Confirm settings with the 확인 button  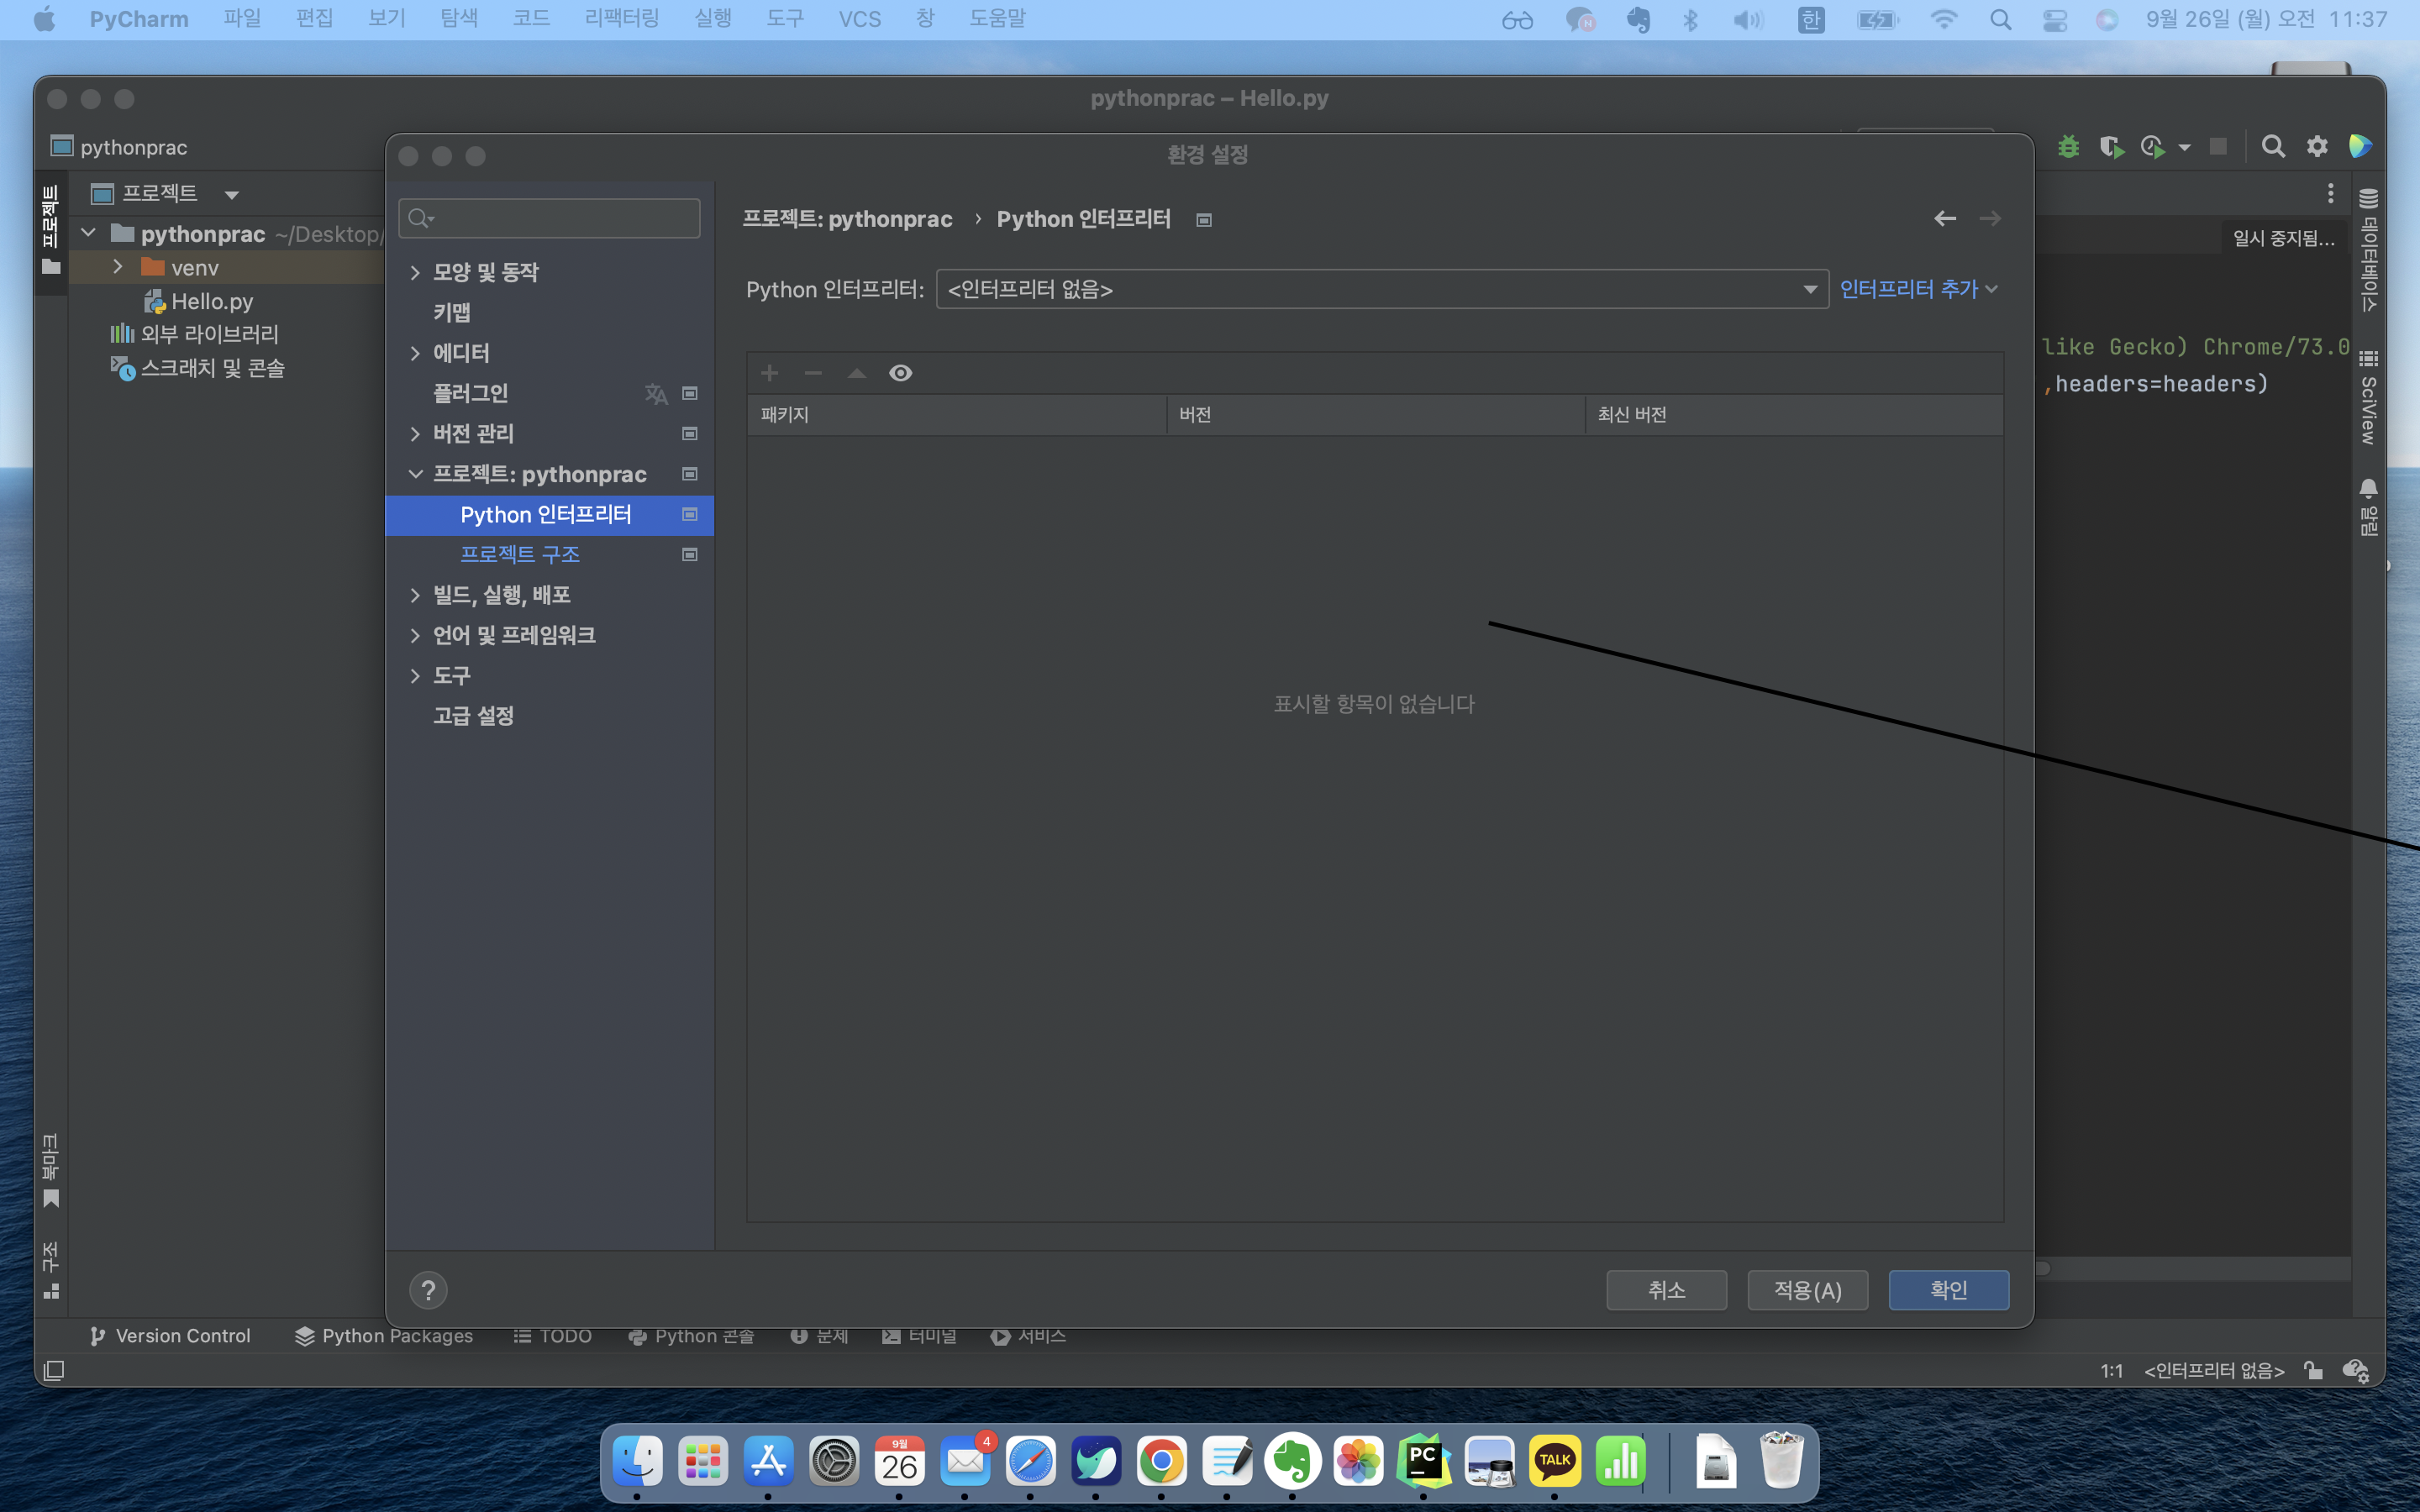(x=1948, y=1290)
